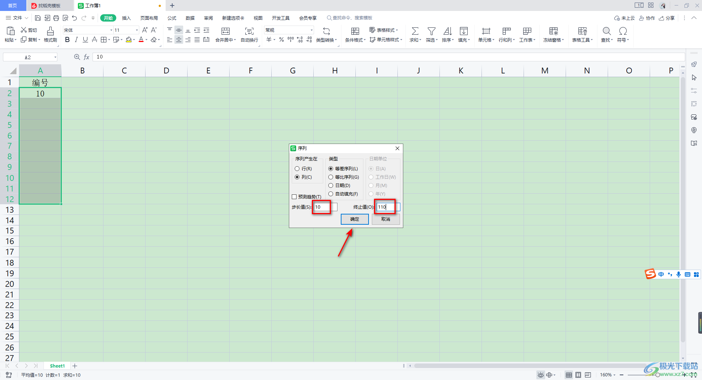Click the Cut (剪切) scissors icon
The width and height of the screenshot is (702, 380).
click(24, 30)
